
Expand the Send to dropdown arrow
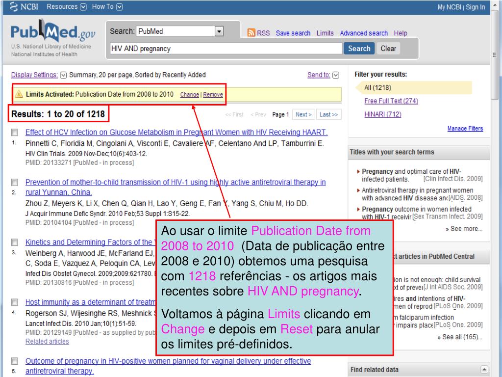pyautogui.click(x=335, y=75)
